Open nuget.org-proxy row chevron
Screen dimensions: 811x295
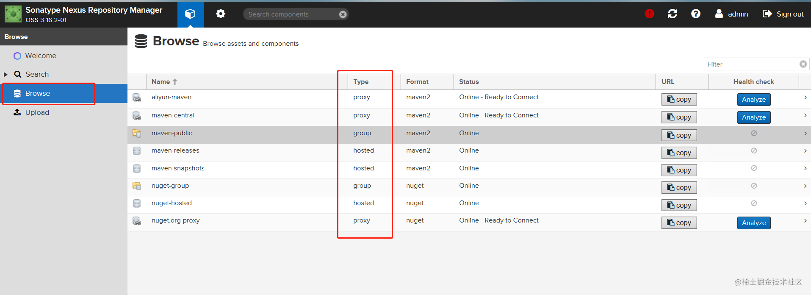point(805,221)
